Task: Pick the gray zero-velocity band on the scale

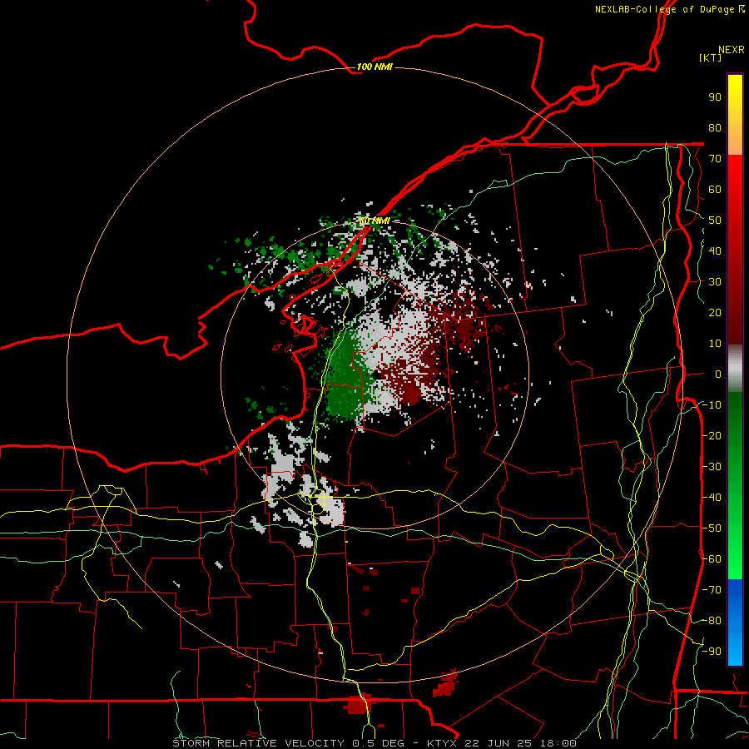Action: [735, 369]
